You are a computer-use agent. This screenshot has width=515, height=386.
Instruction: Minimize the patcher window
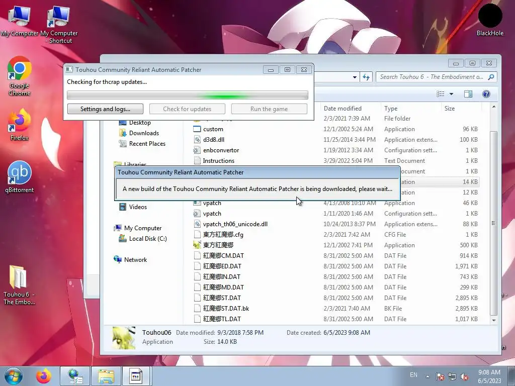[271, 69]
